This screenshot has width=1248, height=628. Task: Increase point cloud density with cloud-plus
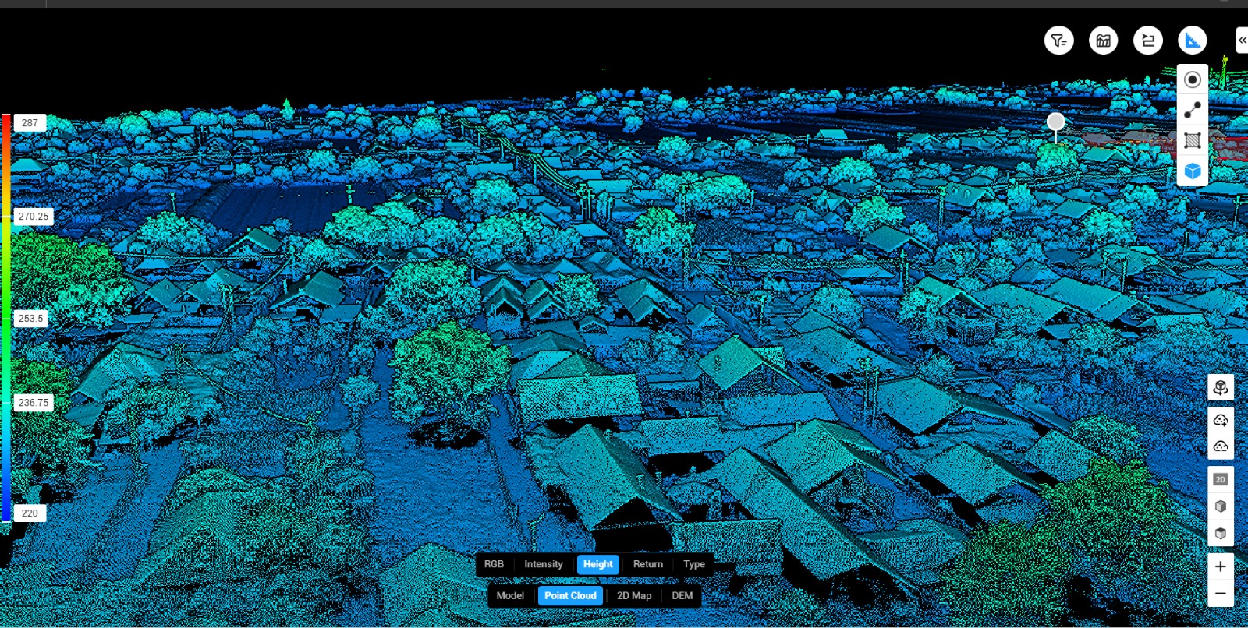tap(1221, 421)
